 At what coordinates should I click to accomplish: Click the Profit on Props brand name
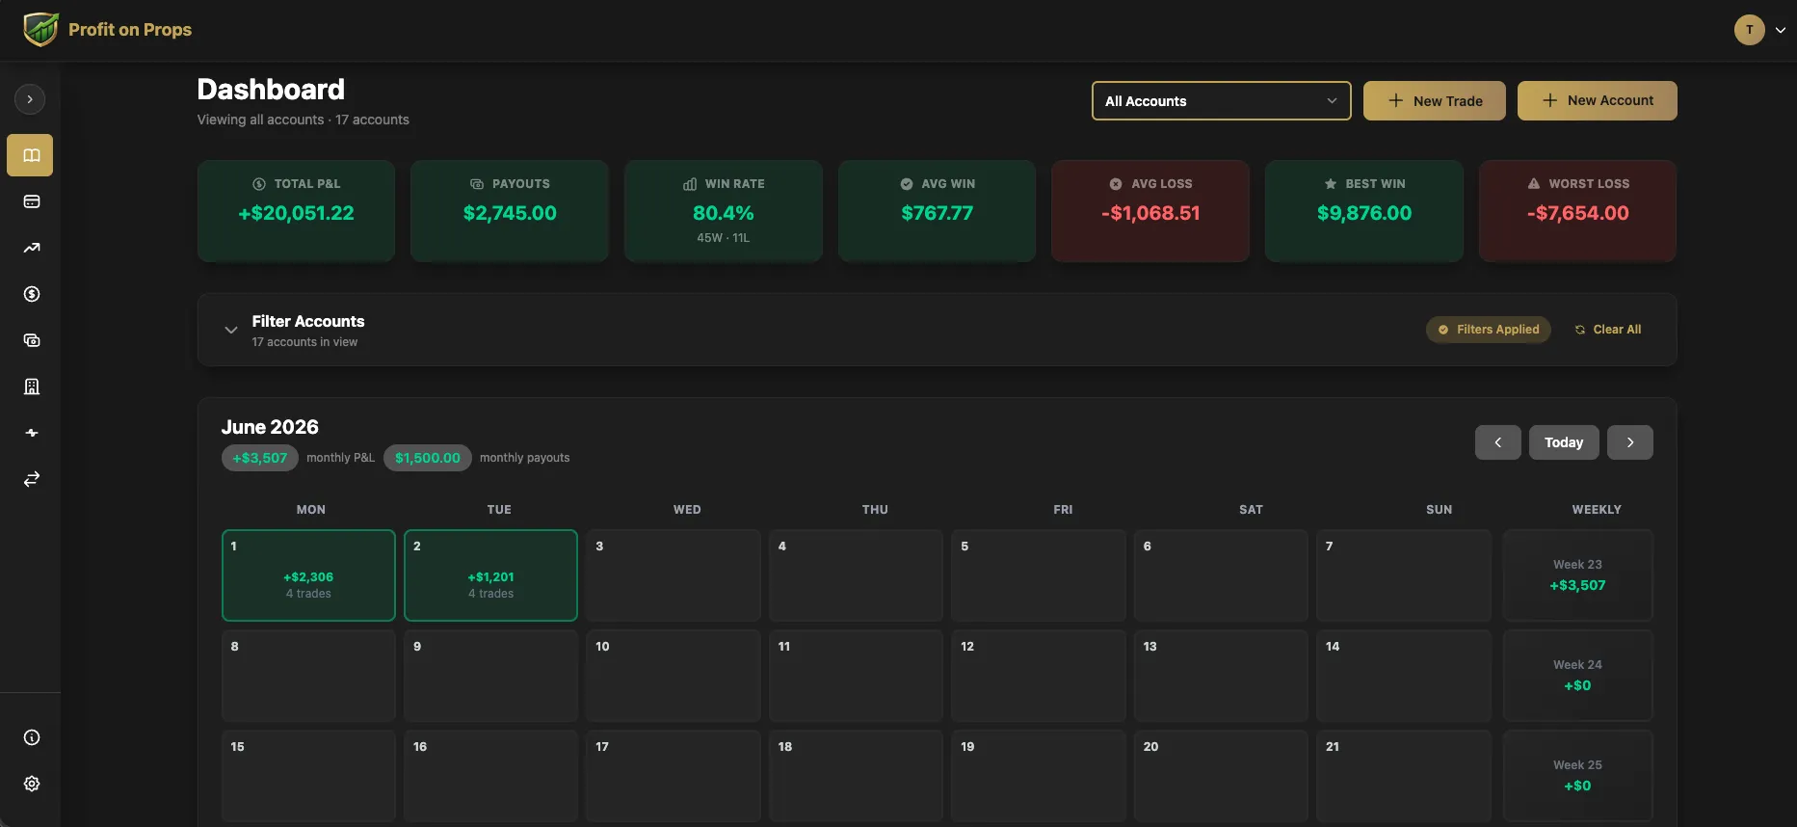point(130,30)
